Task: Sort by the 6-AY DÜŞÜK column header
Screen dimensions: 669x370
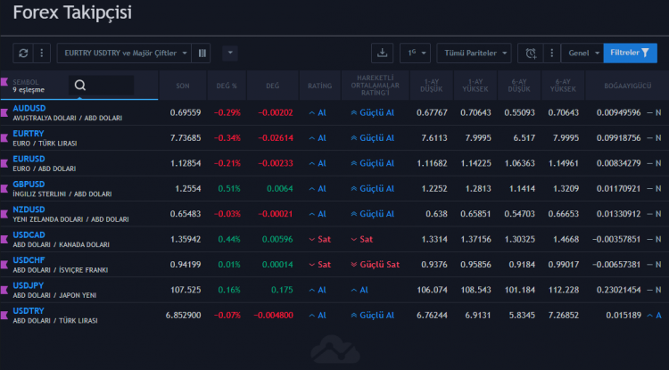Action: (519, 86)
